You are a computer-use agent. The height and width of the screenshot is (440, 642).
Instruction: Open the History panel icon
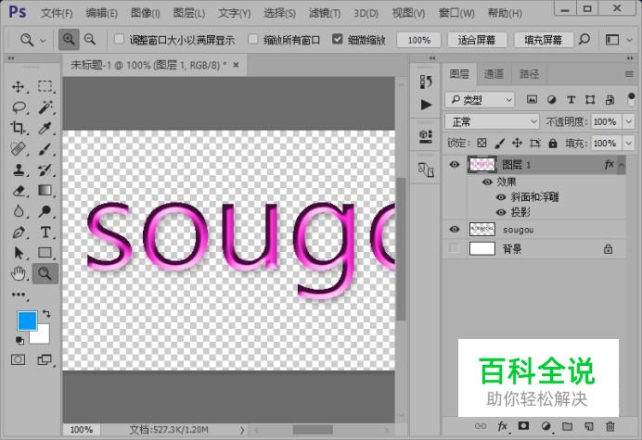[426, 82]
